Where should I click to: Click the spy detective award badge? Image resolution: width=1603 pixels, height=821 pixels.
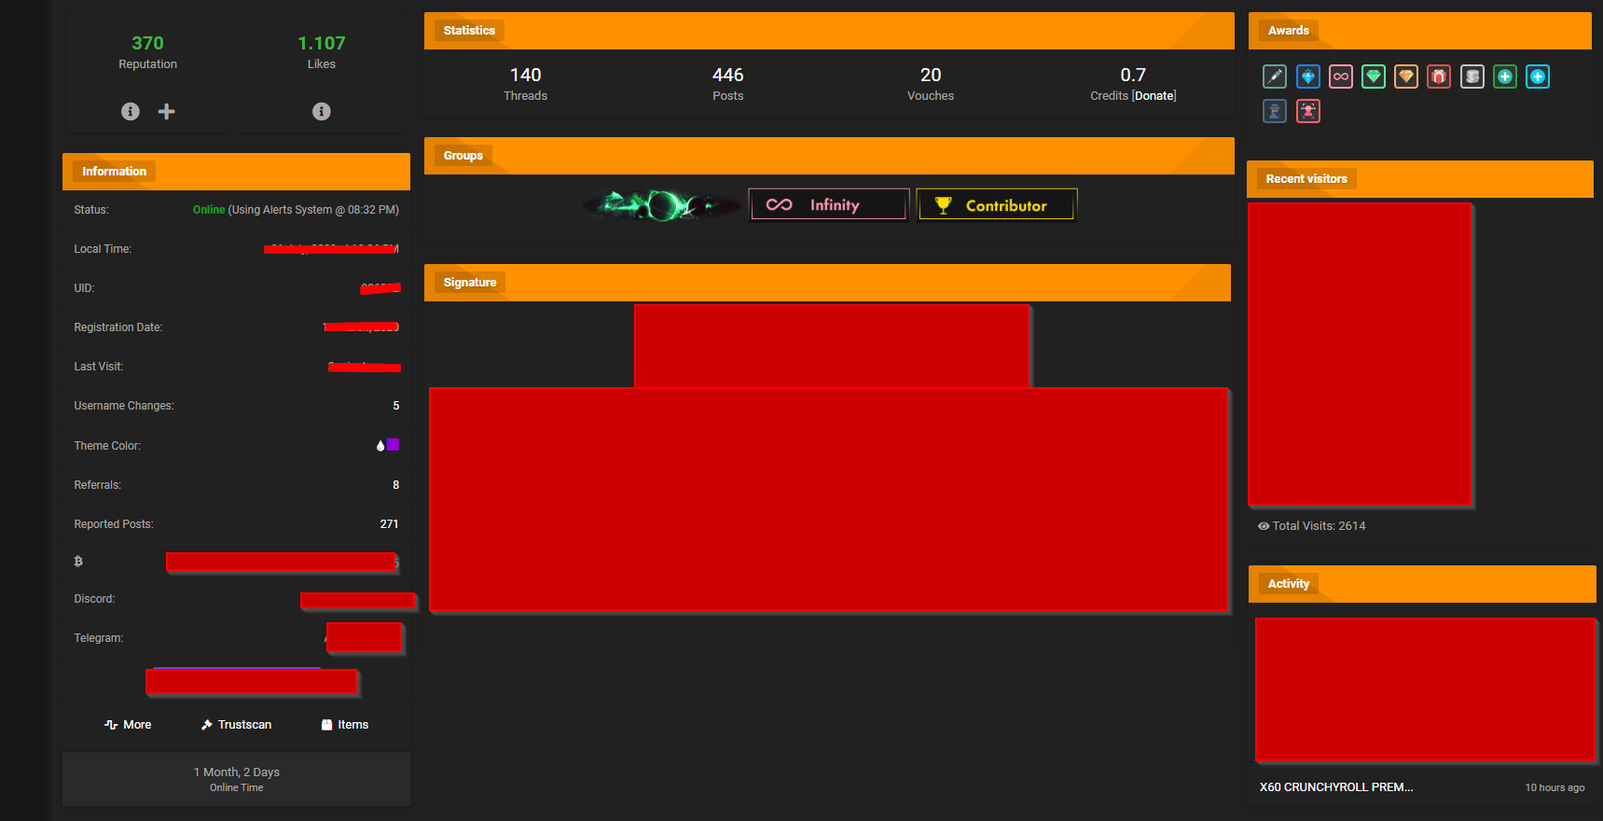1275,111
